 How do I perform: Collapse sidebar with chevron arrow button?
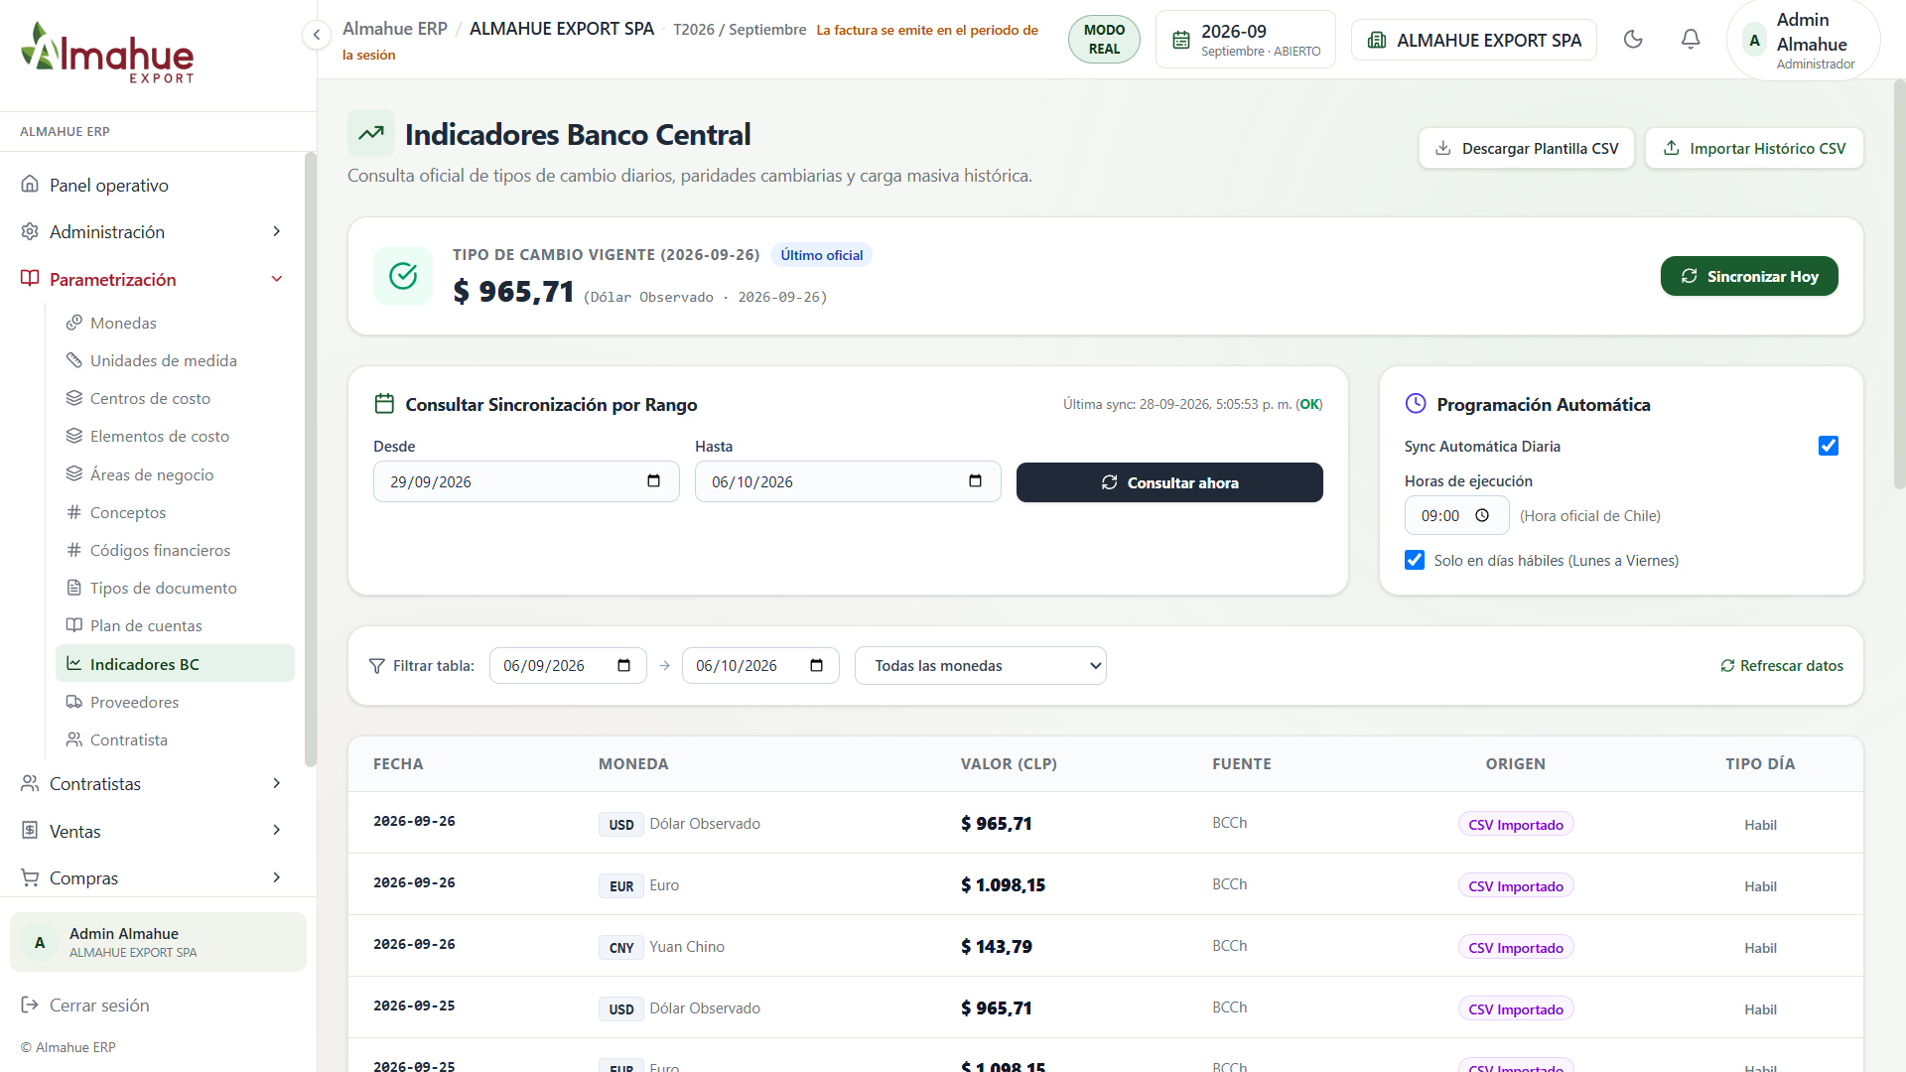click(x=316, y=36)
